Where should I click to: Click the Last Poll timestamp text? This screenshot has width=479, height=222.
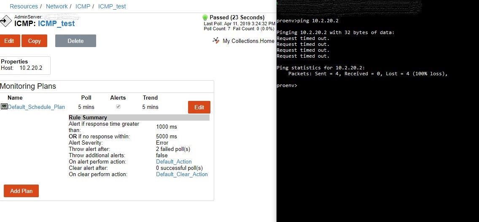click(239, 24)
